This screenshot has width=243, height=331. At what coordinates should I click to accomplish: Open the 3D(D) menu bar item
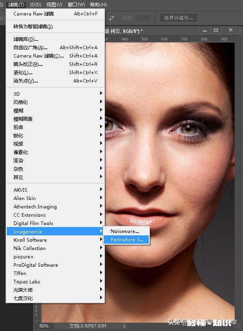[35, 5]
